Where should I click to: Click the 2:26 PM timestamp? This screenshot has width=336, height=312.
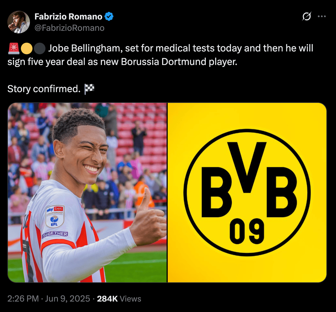coord(23,299)
